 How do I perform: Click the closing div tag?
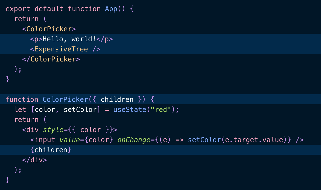tap(34, 160)
